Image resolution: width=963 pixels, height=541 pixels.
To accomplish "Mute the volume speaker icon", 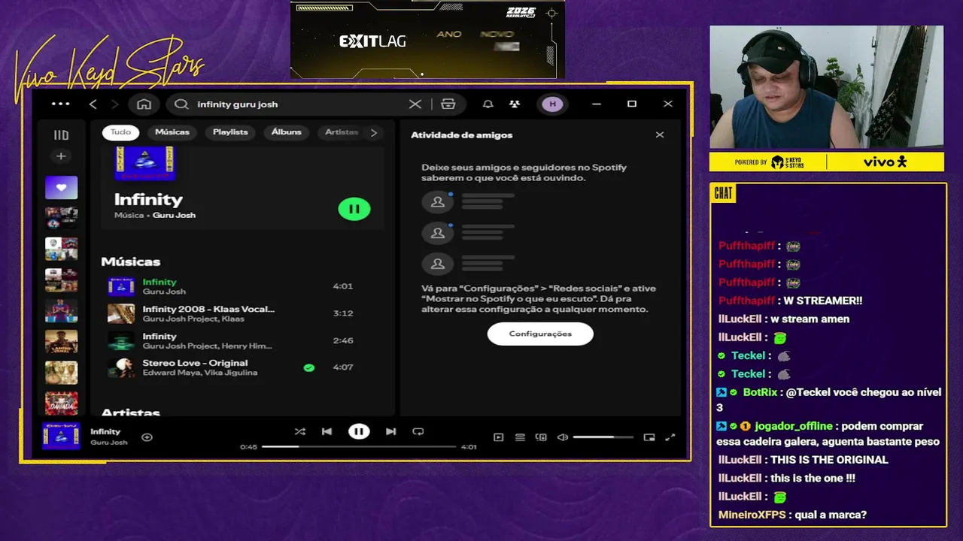I will pos(562,437).
